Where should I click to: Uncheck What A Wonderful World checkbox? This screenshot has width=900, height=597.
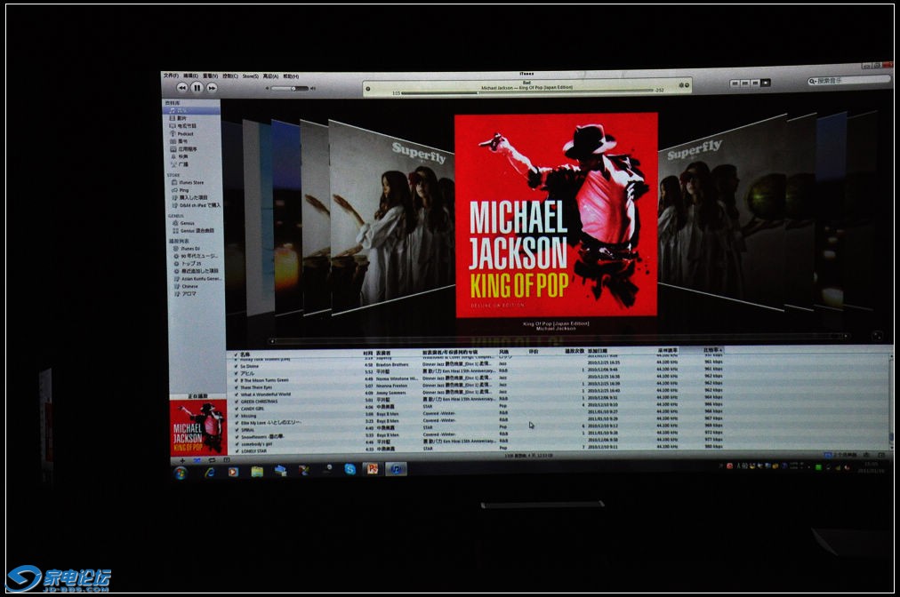[x=236, y=394]
